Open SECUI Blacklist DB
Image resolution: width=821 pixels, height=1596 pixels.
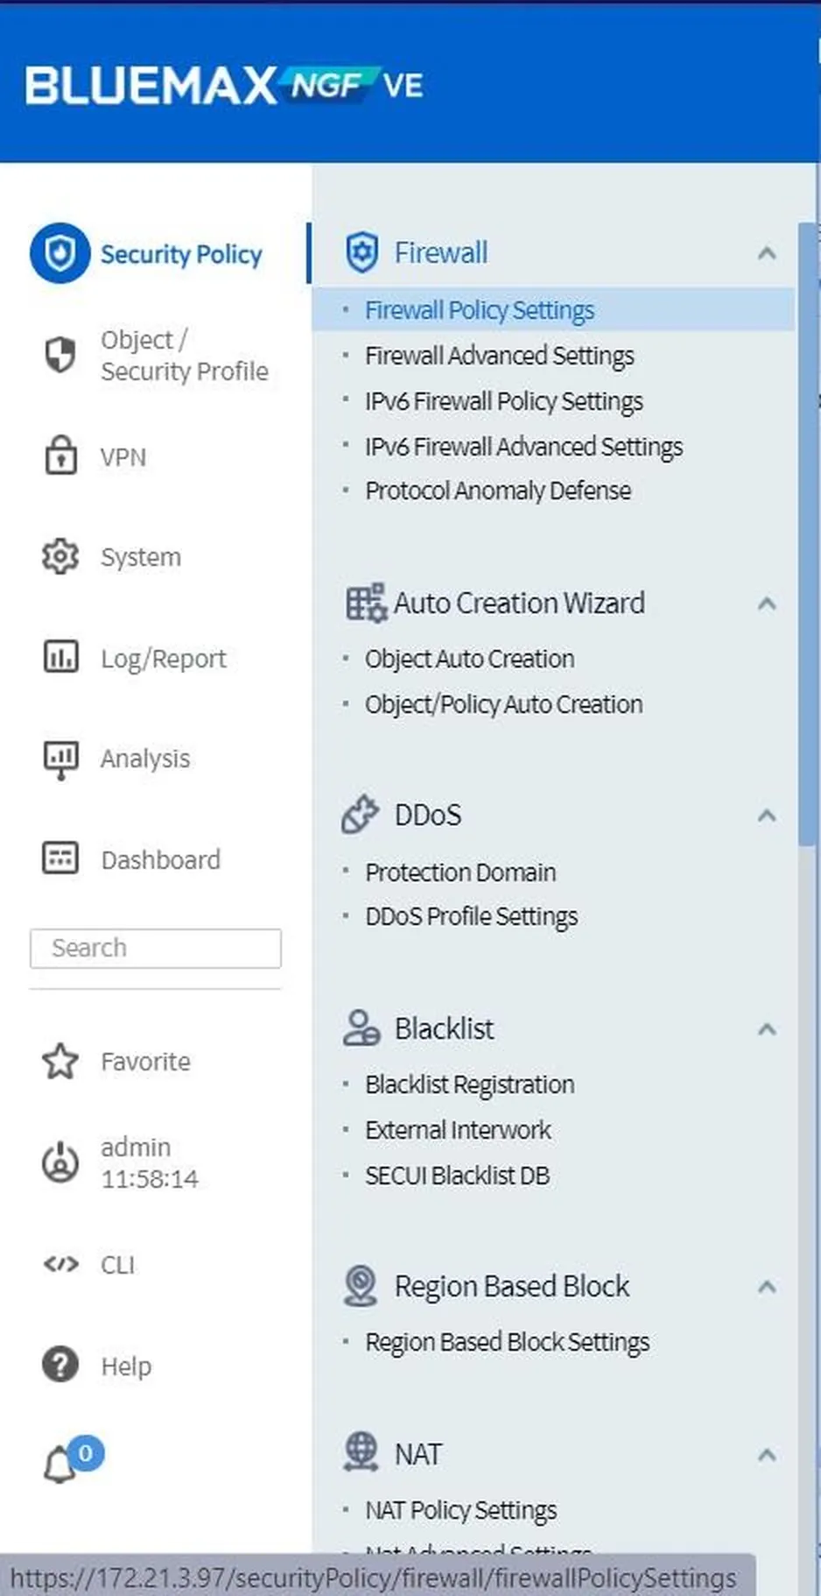tap(458, 1176)
